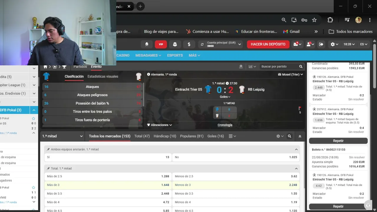Click the search magnifier in match search
The image size is (377, 212).
tap(301, 67)
